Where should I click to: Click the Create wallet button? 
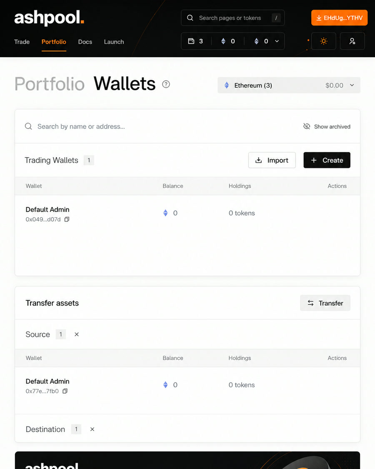coord(327,160)
